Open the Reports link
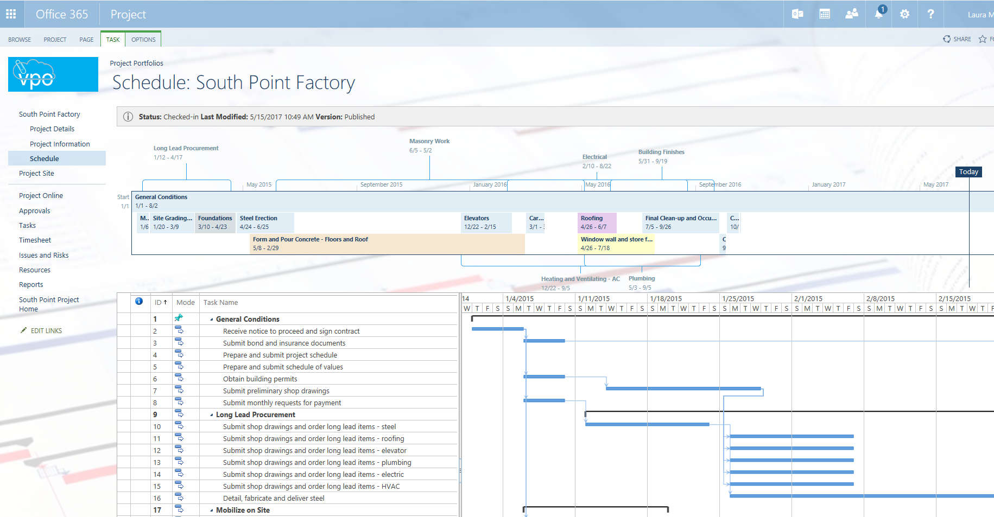 [x=31, y=285]
